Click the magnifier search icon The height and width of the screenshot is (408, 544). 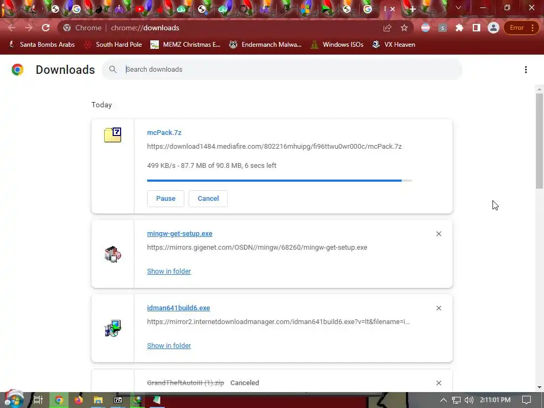113,70
